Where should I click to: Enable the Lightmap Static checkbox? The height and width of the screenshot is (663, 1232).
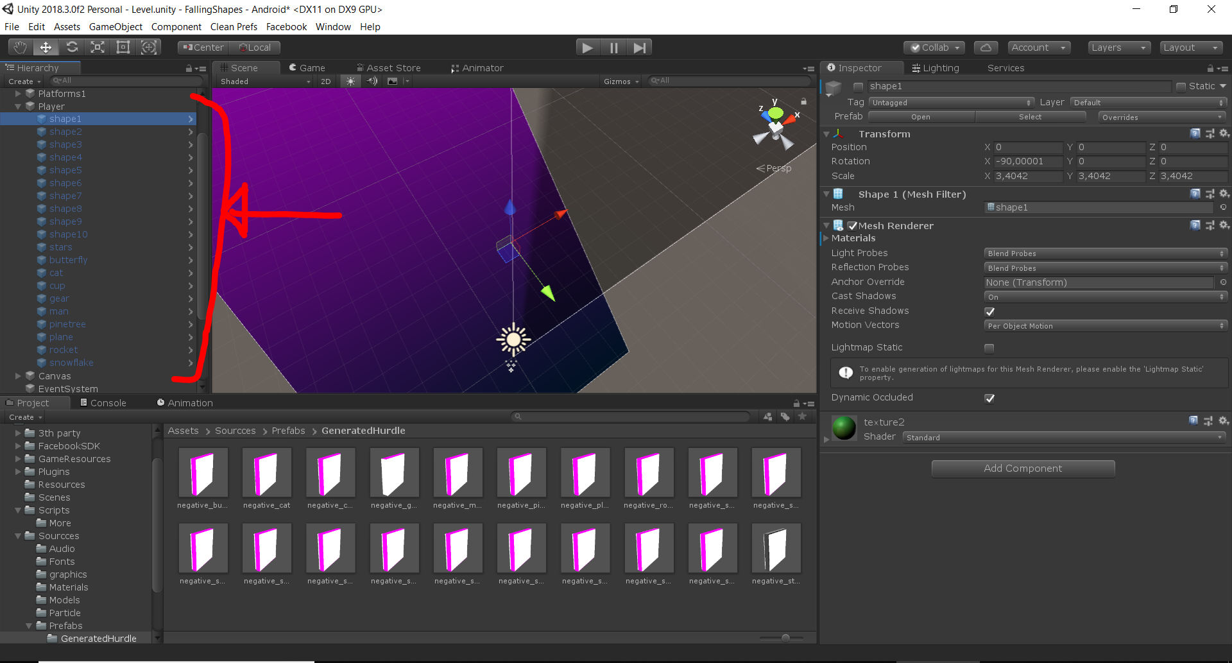989,348
